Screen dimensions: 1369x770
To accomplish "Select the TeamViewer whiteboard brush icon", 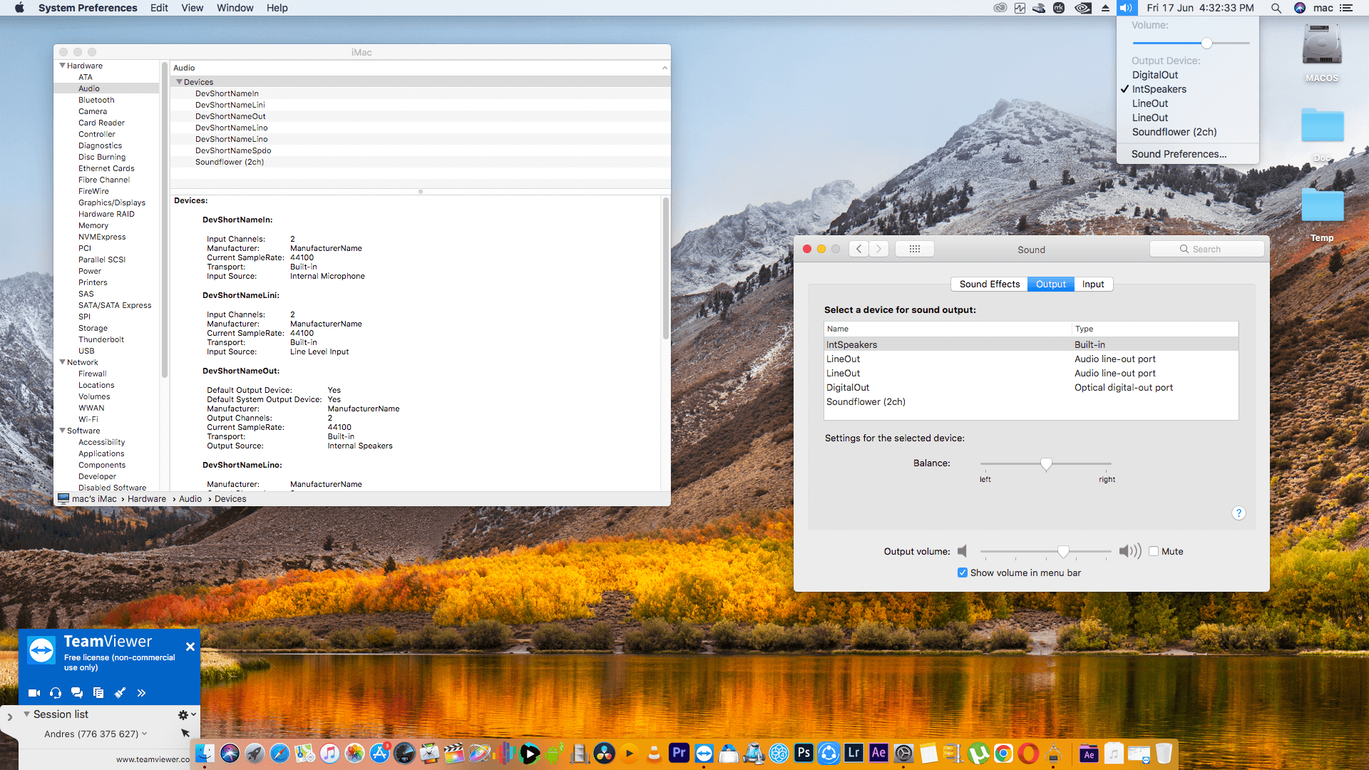I will coord(120,692).
